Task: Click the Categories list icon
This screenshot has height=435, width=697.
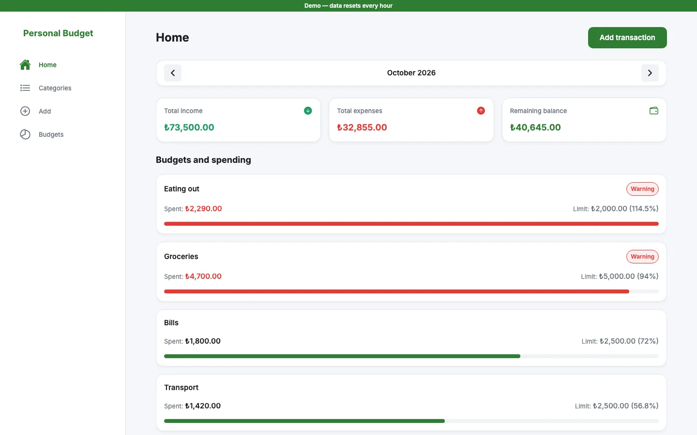Action: 25,88
